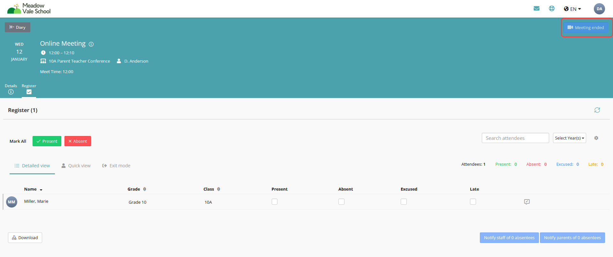Download the register
Viewport: 613px width, 257px height.
pos(25,238)
